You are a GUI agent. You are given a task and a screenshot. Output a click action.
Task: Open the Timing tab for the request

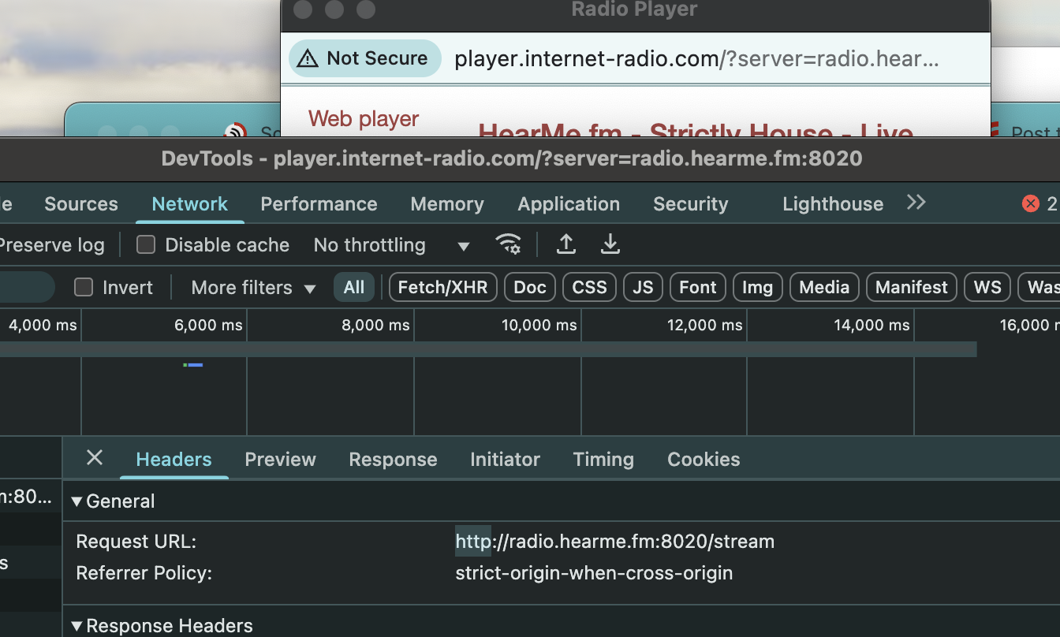click(x=603, y=460)
